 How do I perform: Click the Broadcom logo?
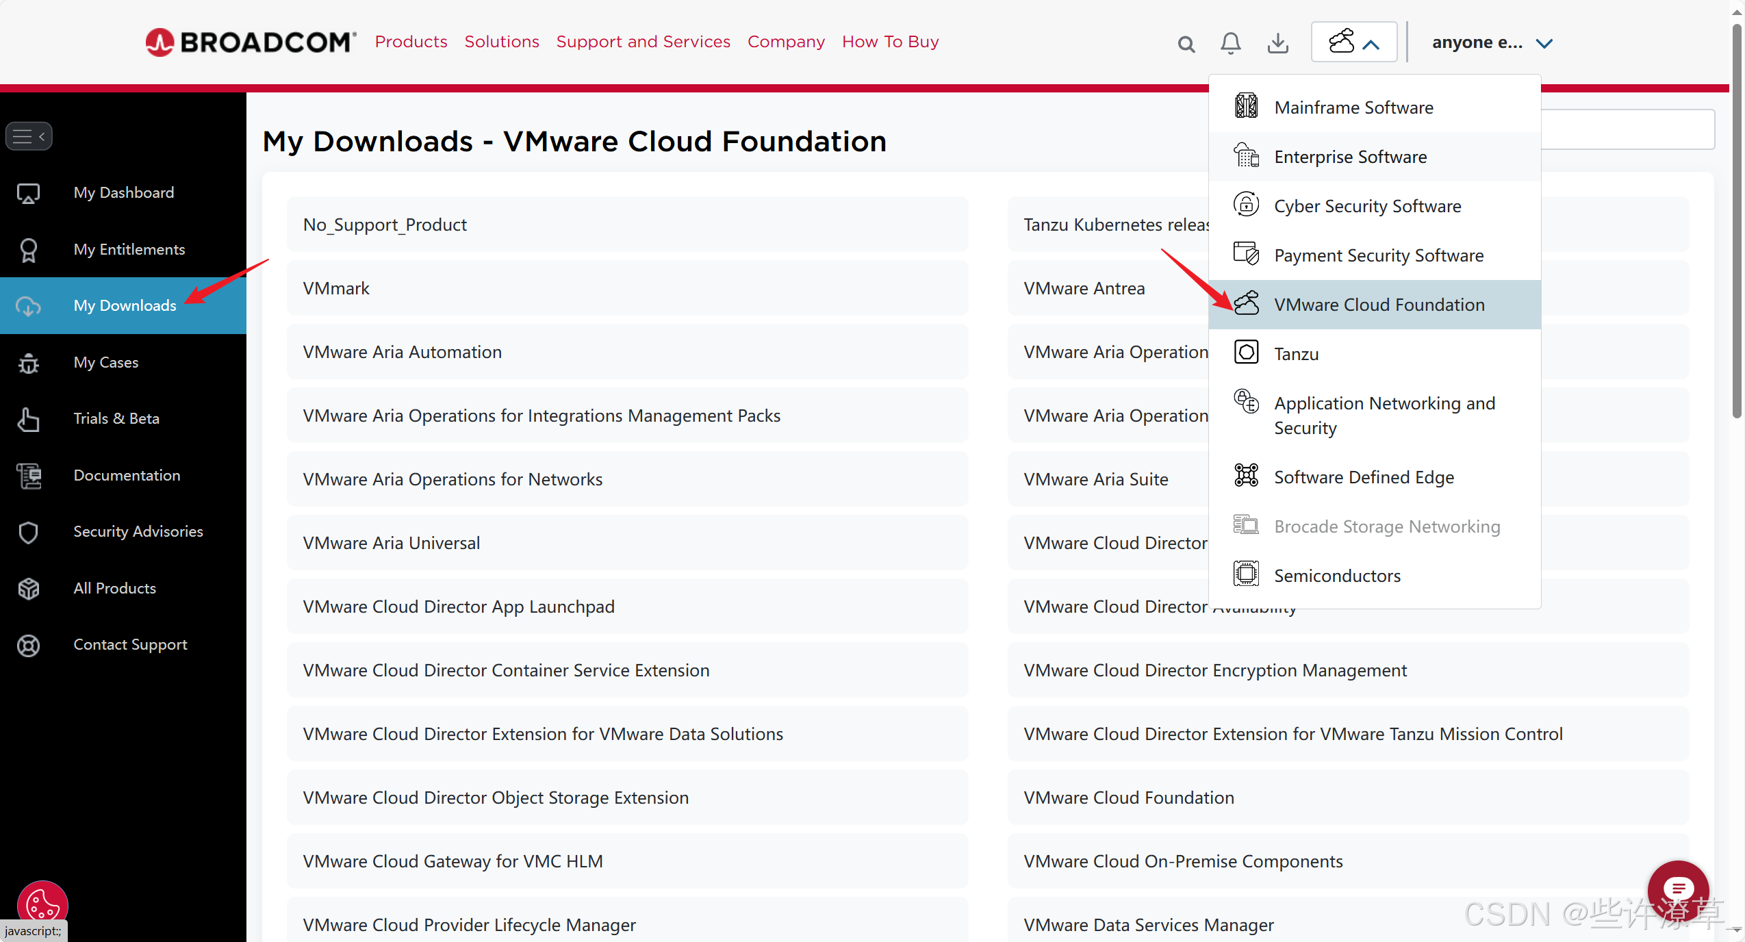pos(251,42)
